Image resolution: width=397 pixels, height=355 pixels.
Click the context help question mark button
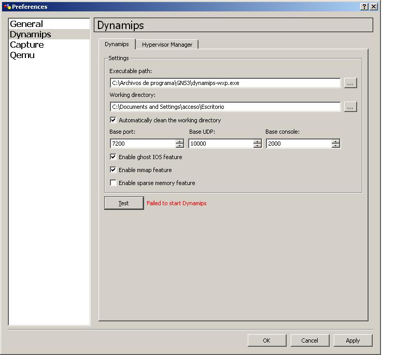point(364,7)
